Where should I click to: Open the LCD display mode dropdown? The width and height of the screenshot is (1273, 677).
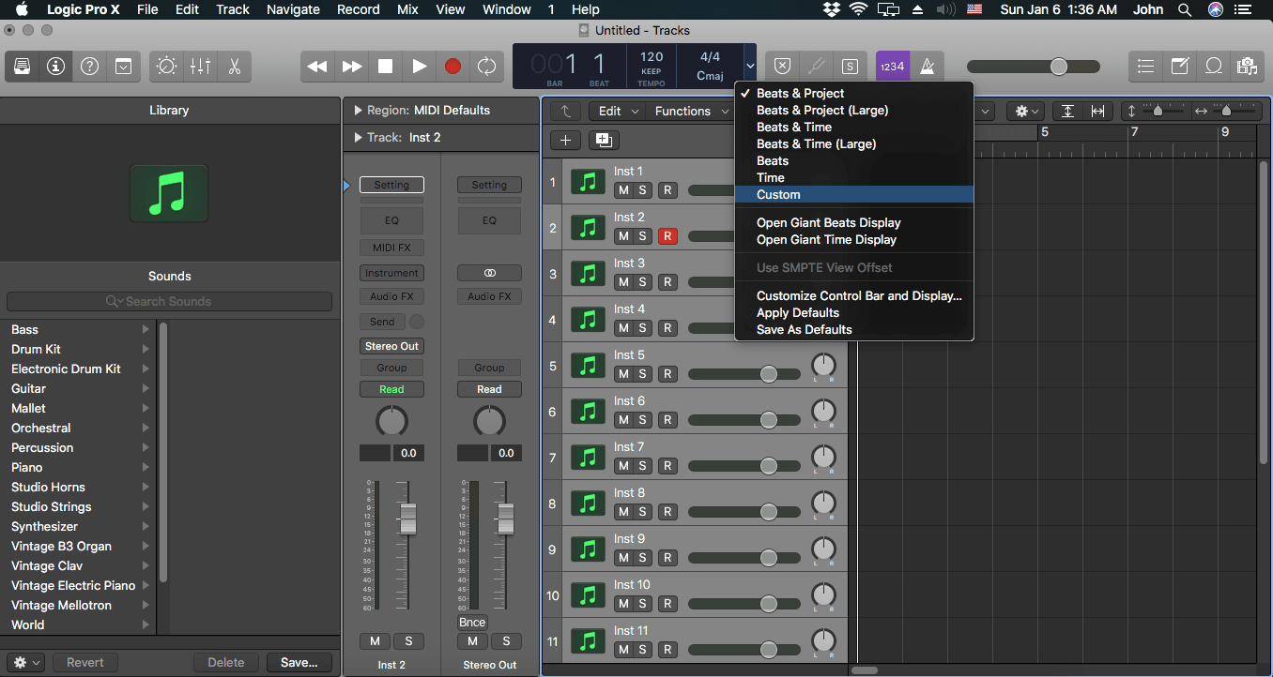click(x=749, y=66)
